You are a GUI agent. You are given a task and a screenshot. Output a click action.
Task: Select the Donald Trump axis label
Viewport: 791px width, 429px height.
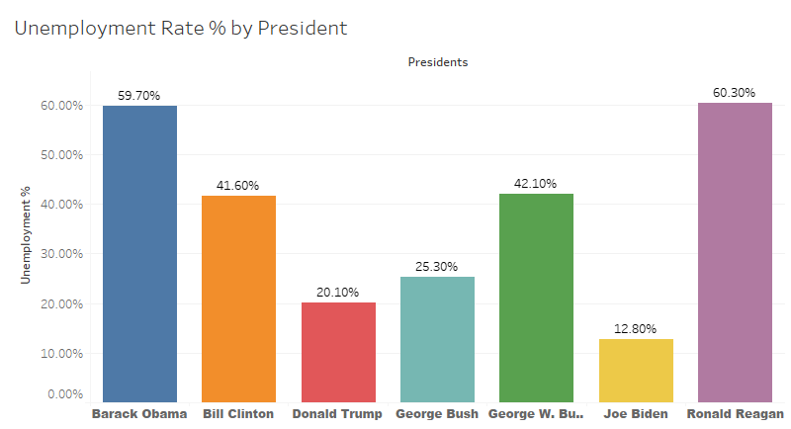[338, 414]
